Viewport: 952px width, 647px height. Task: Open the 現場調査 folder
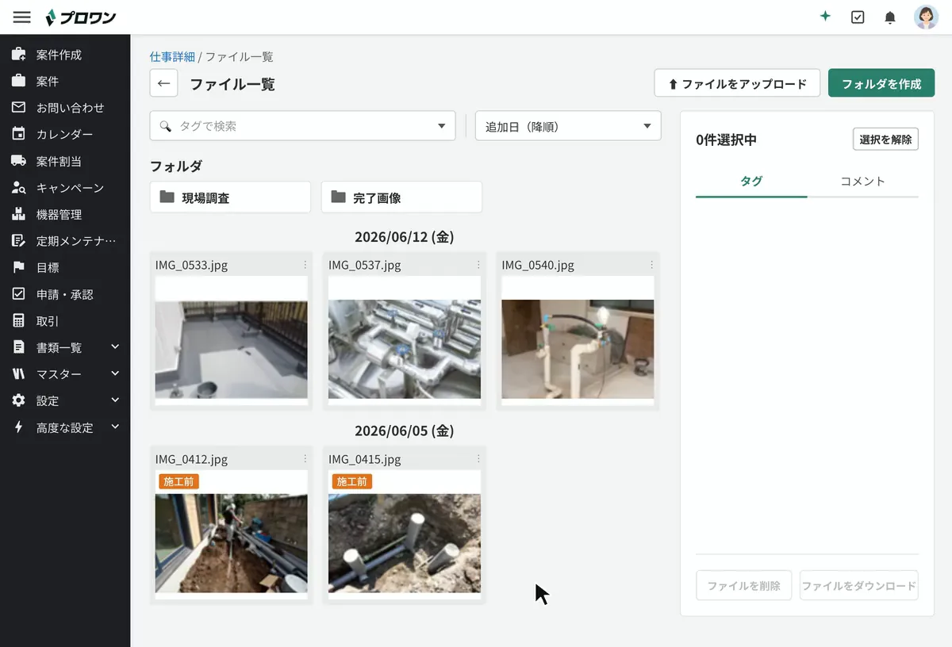(230, 197)
